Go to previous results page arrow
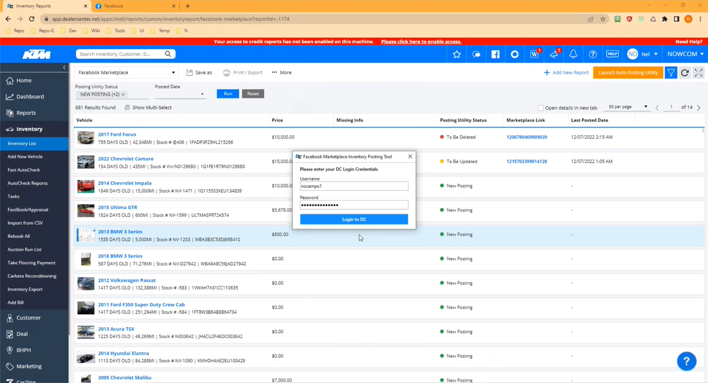The width and height of the screenshot is (708, 383). pos(657,108)
